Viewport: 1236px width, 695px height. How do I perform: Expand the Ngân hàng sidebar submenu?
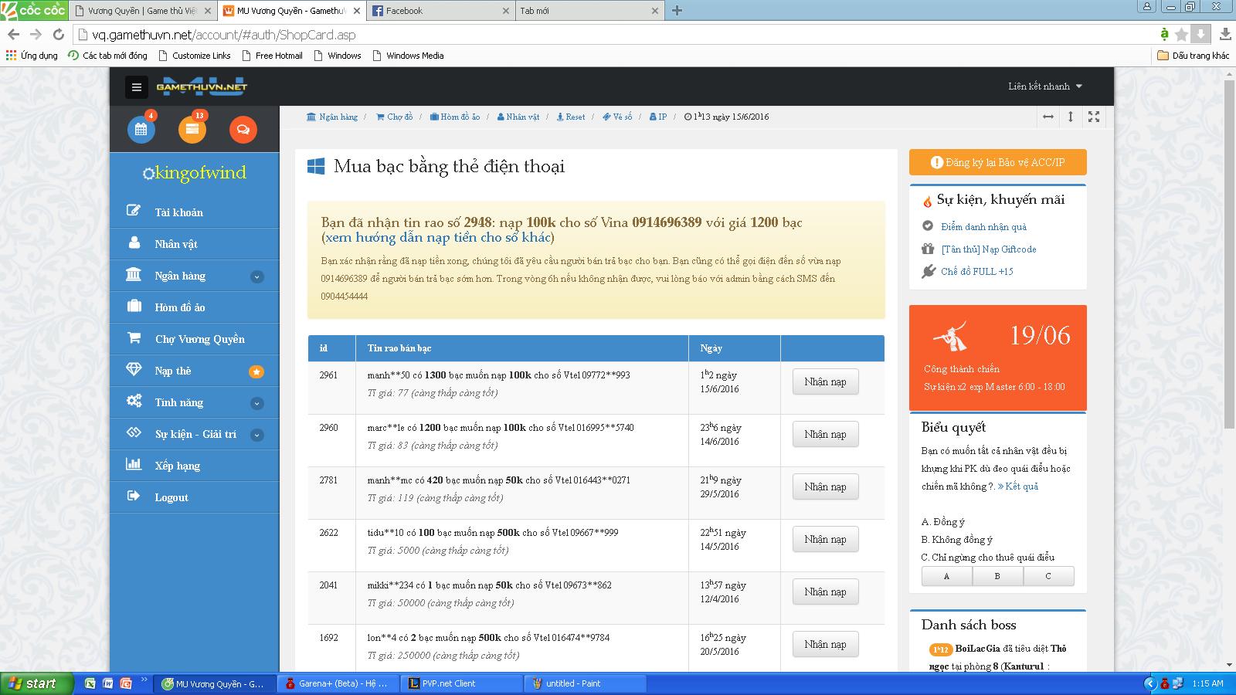pyautogui.click(x=257, y=276)
